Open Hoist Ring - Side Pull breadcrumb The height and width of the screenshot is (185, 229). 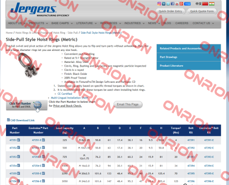(x=65, y=33)
